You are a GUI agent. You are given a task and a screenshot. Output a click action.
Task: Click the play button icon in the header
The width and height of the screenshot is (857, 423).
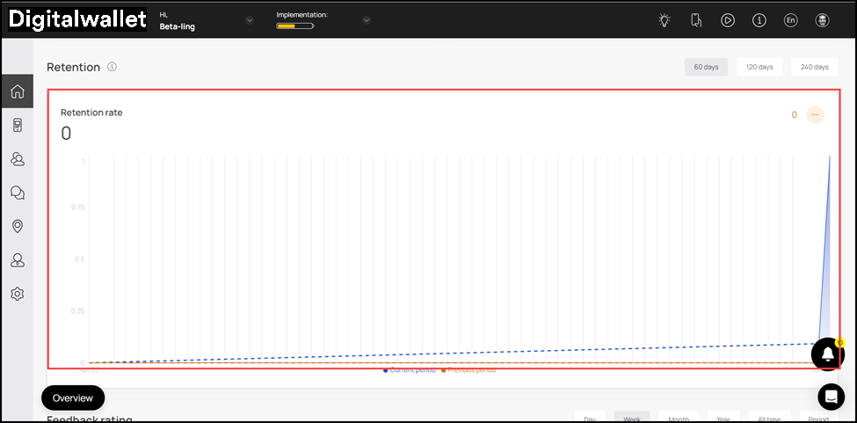point(728,20)
